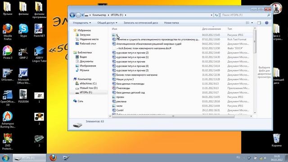Click Записать на оптический диск

tap(141, 23)
